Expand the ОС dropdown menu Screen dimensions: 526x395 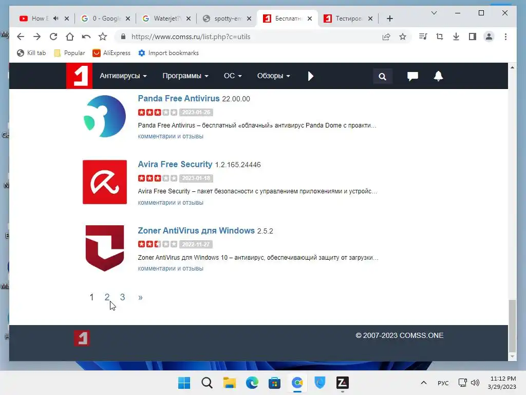click(233, 76)
